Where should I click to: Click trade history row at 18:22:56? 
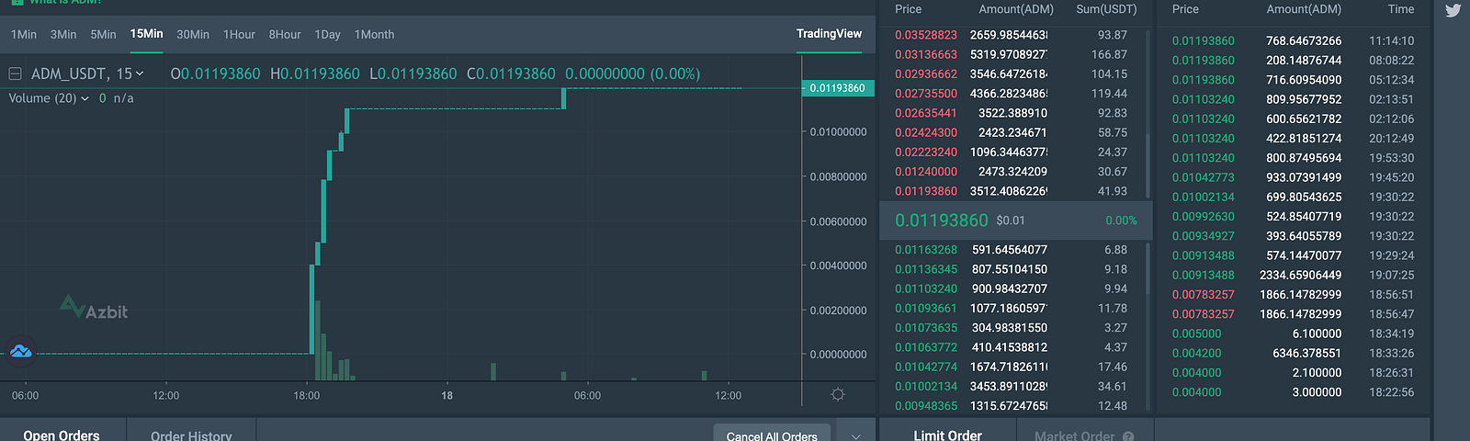click(1294, 392)
